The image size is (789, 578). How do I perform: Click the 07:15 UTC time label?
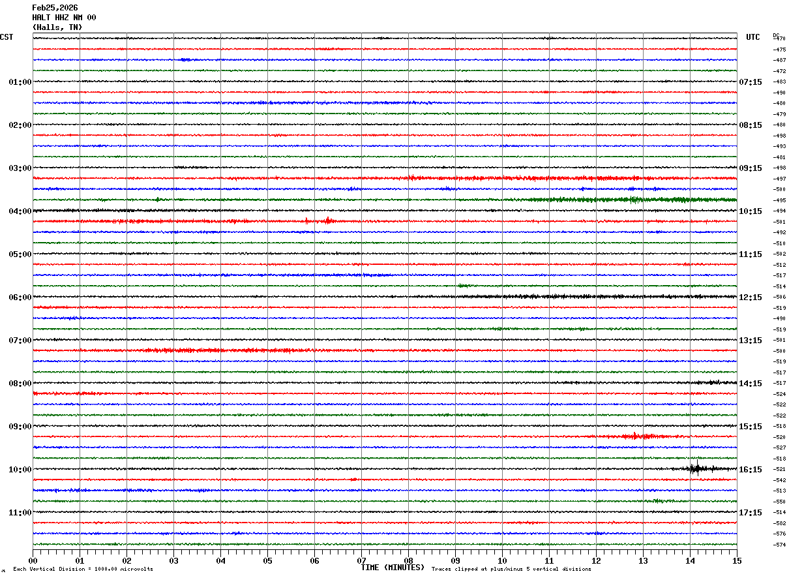point(751,82)
